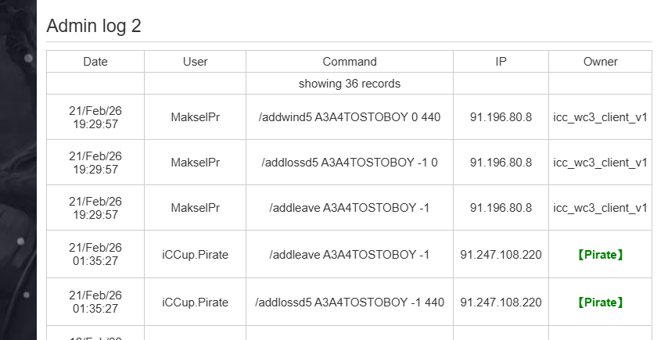Open MakselPr user in the /addwind5 row
Screen dimensions: 668x340
pos(195,117)
